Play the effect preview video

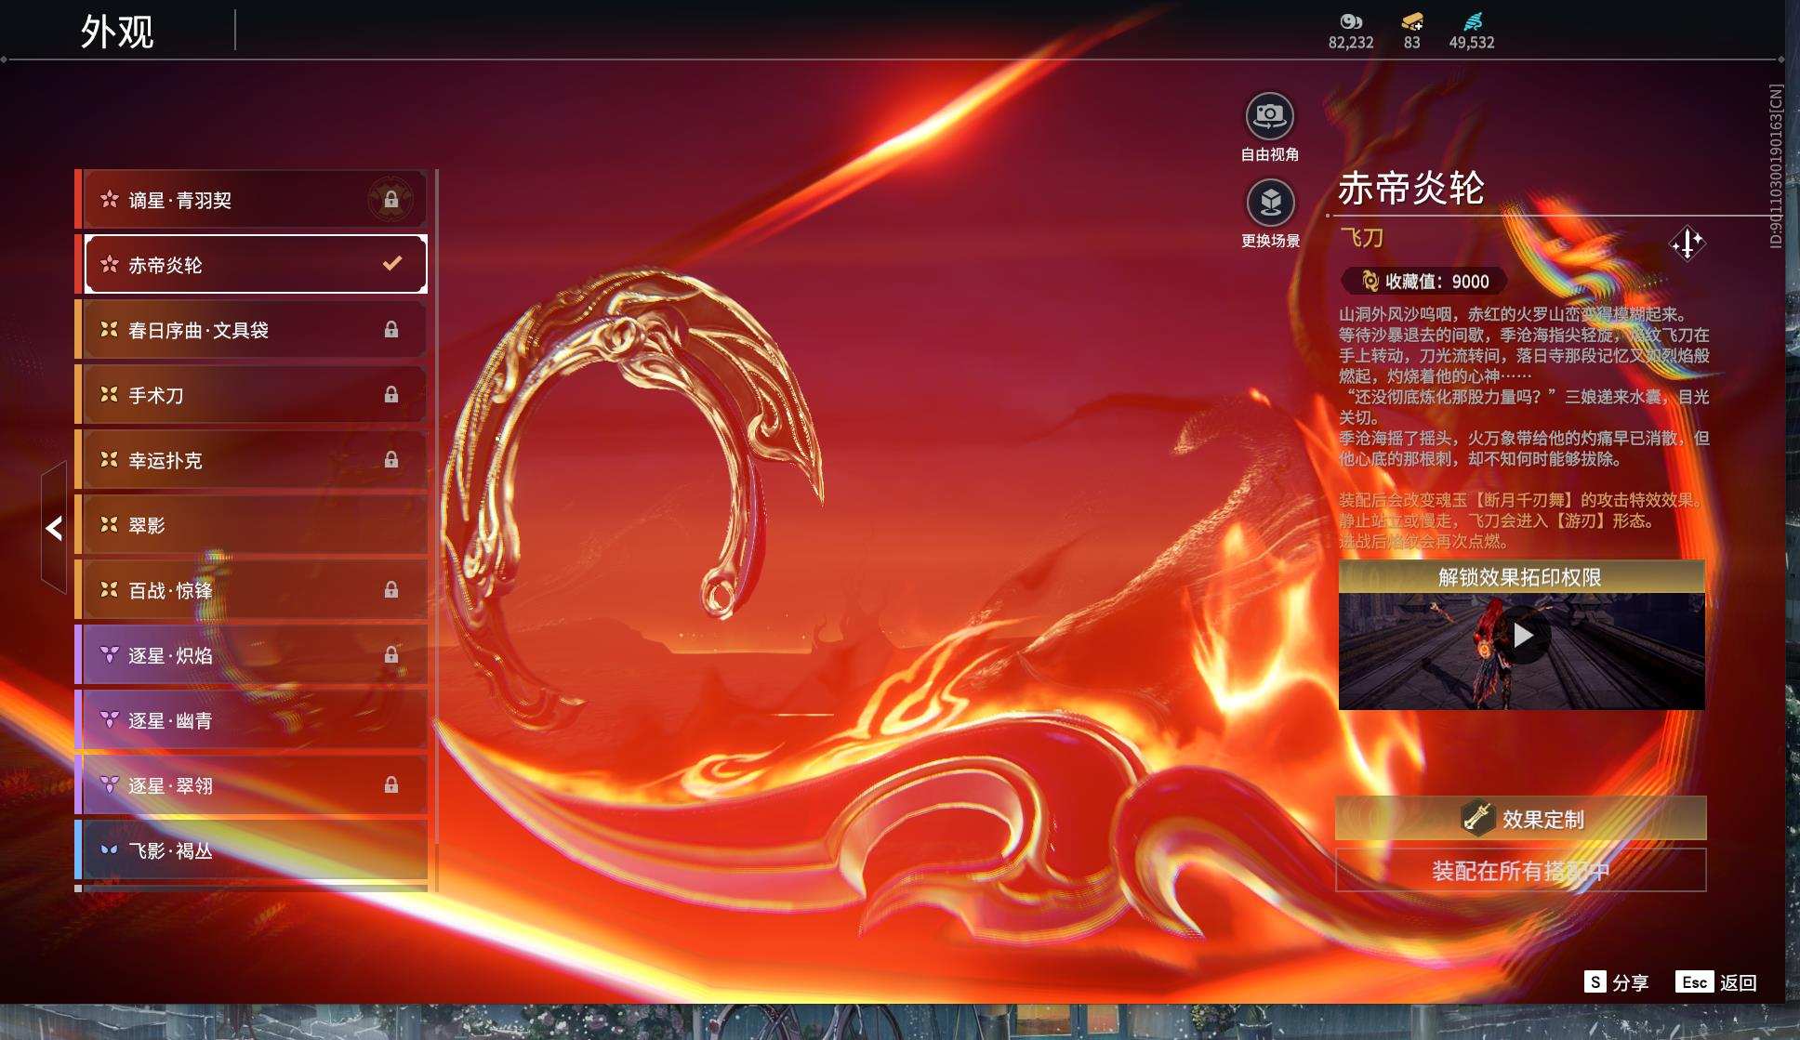pos(1522,636)
